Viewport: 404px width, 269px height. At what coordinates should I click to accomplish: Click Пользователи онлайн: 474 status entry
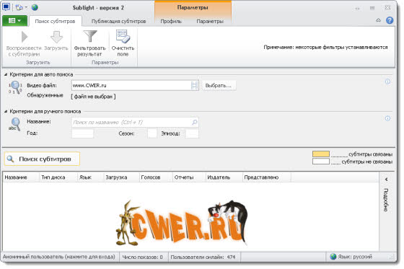click(203, 257)
